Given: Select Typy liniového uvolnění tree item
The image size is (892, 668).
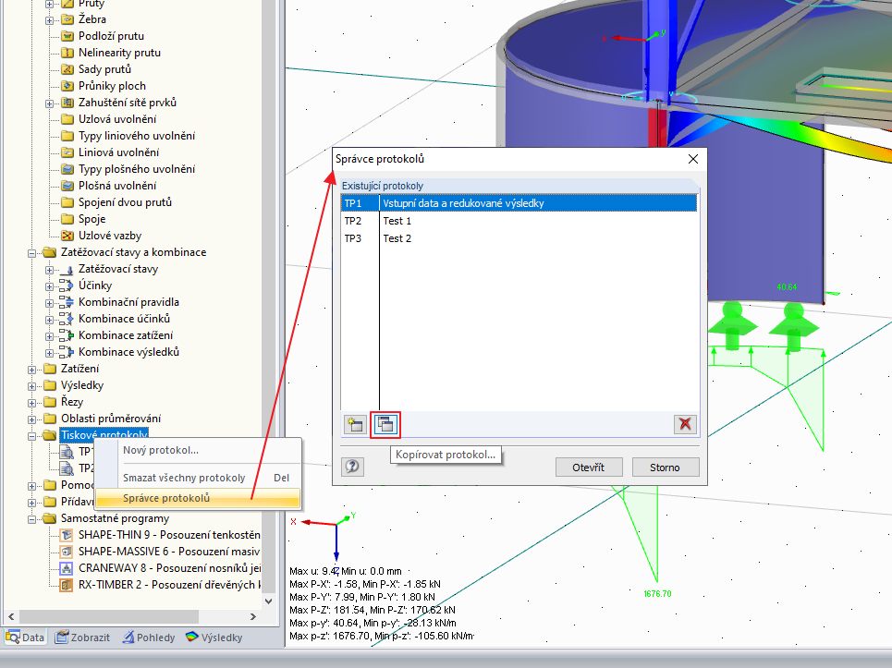Looking at the screenshot, I should point(137,136).
